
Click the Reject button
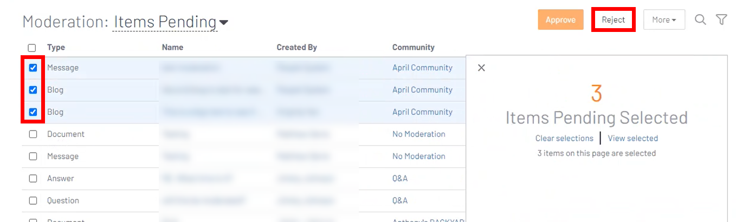pyautogui.click(x=613, y=20)
